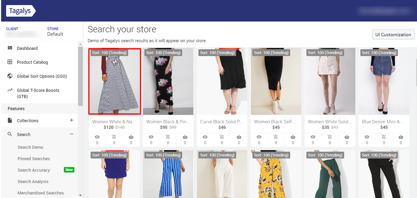Click product title Curve Black Solid P...
Screen dimensions: 417x198
[222, 122]
